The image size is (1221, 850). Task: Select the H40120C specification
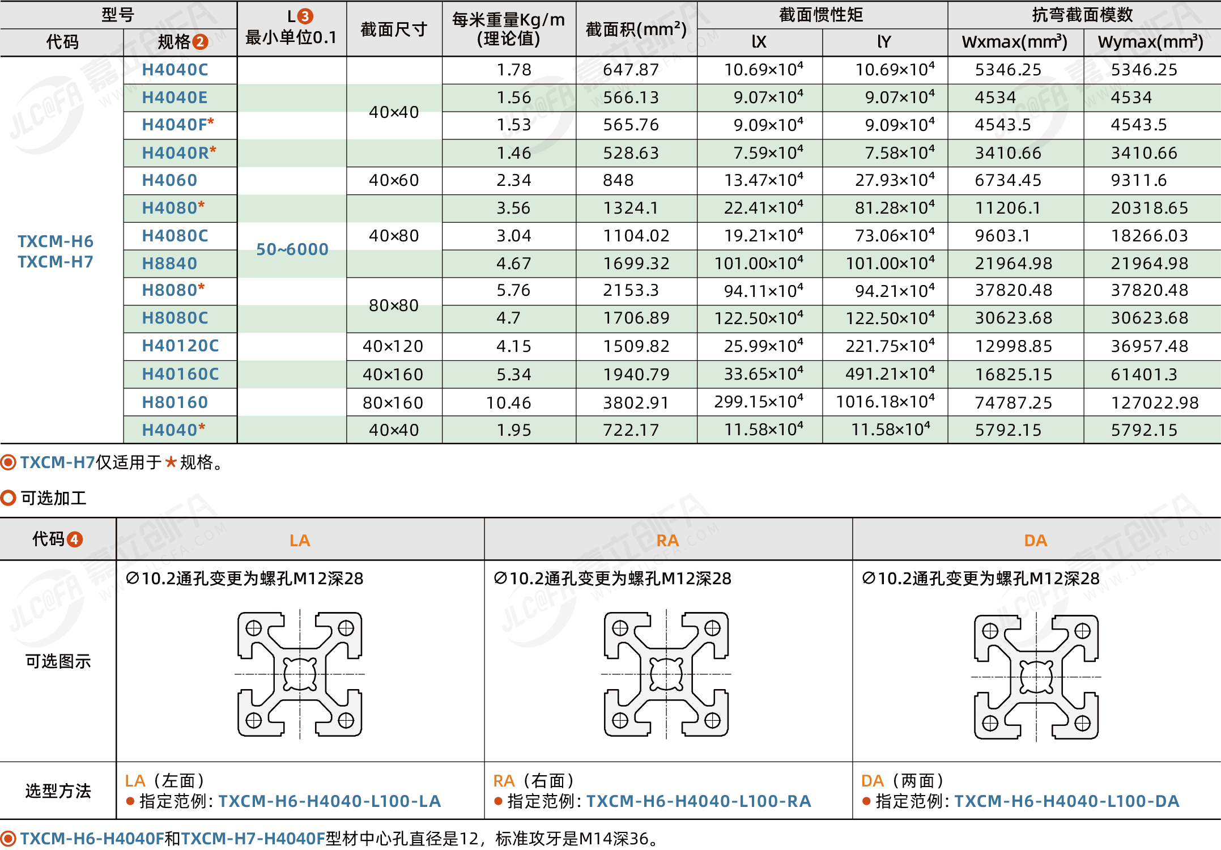180,346
